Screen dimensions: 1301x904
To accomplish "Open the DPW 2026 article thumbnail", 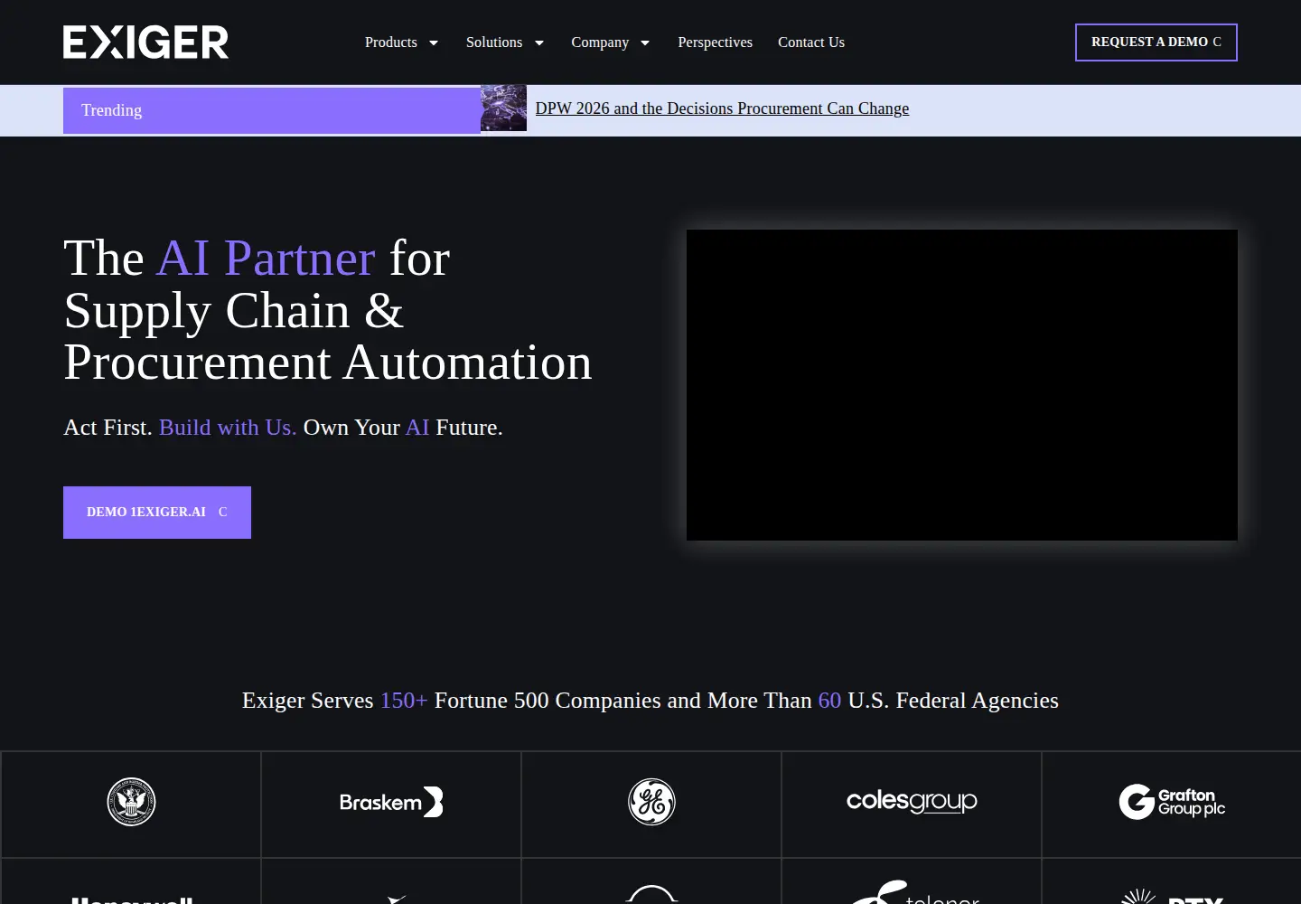I will (x=503, y=108).
